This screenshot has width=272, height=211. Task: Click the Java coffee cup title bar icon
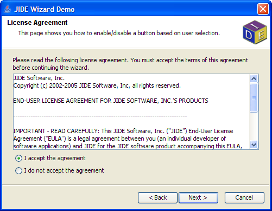8,9
